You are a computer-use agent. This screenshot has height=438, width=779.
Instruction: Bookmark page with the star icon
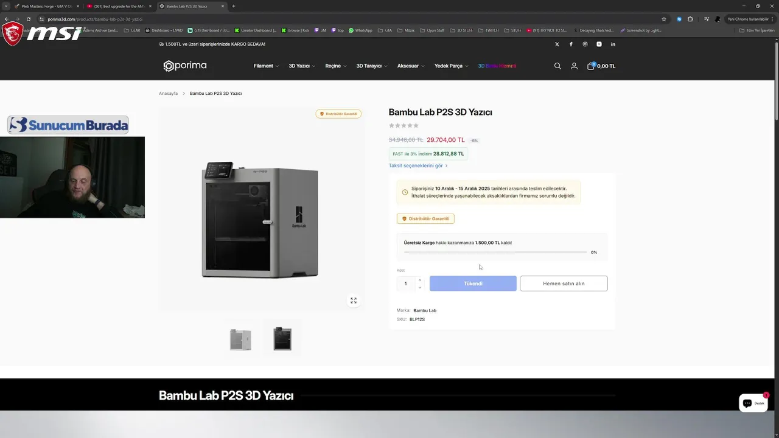pyautogui.click(x=664, y=19)
